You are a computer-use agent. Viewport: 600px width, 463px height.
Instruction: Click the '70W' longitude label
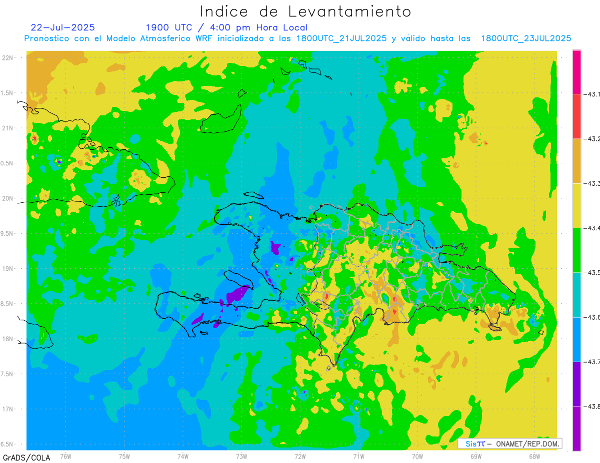417,456
